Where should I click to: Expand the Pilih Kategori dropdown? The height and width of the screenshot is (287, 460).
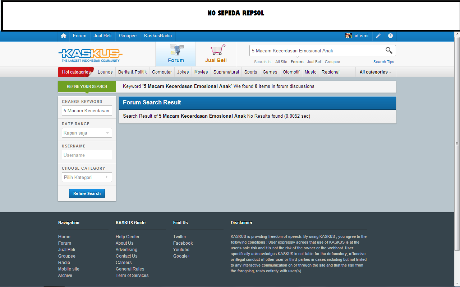[x=87, y=177]
